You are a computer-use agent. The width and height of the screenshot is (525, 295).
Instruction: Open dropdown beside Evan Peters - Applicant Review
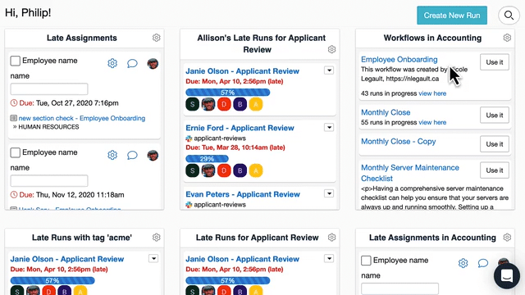(329, 193)
